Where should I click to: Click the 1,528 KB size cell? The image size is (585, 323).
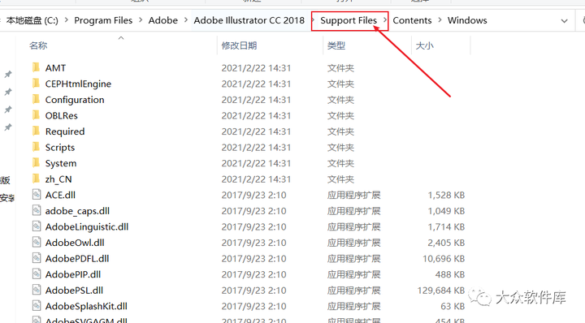[x=446, y=195]
